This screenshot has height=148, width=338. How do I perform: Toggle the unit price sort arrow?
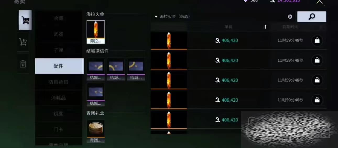tap(265, 27)
